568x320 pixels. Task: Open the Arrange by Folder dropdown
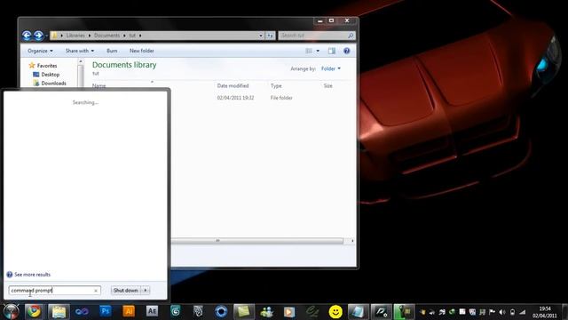click(x=331, y=68)
